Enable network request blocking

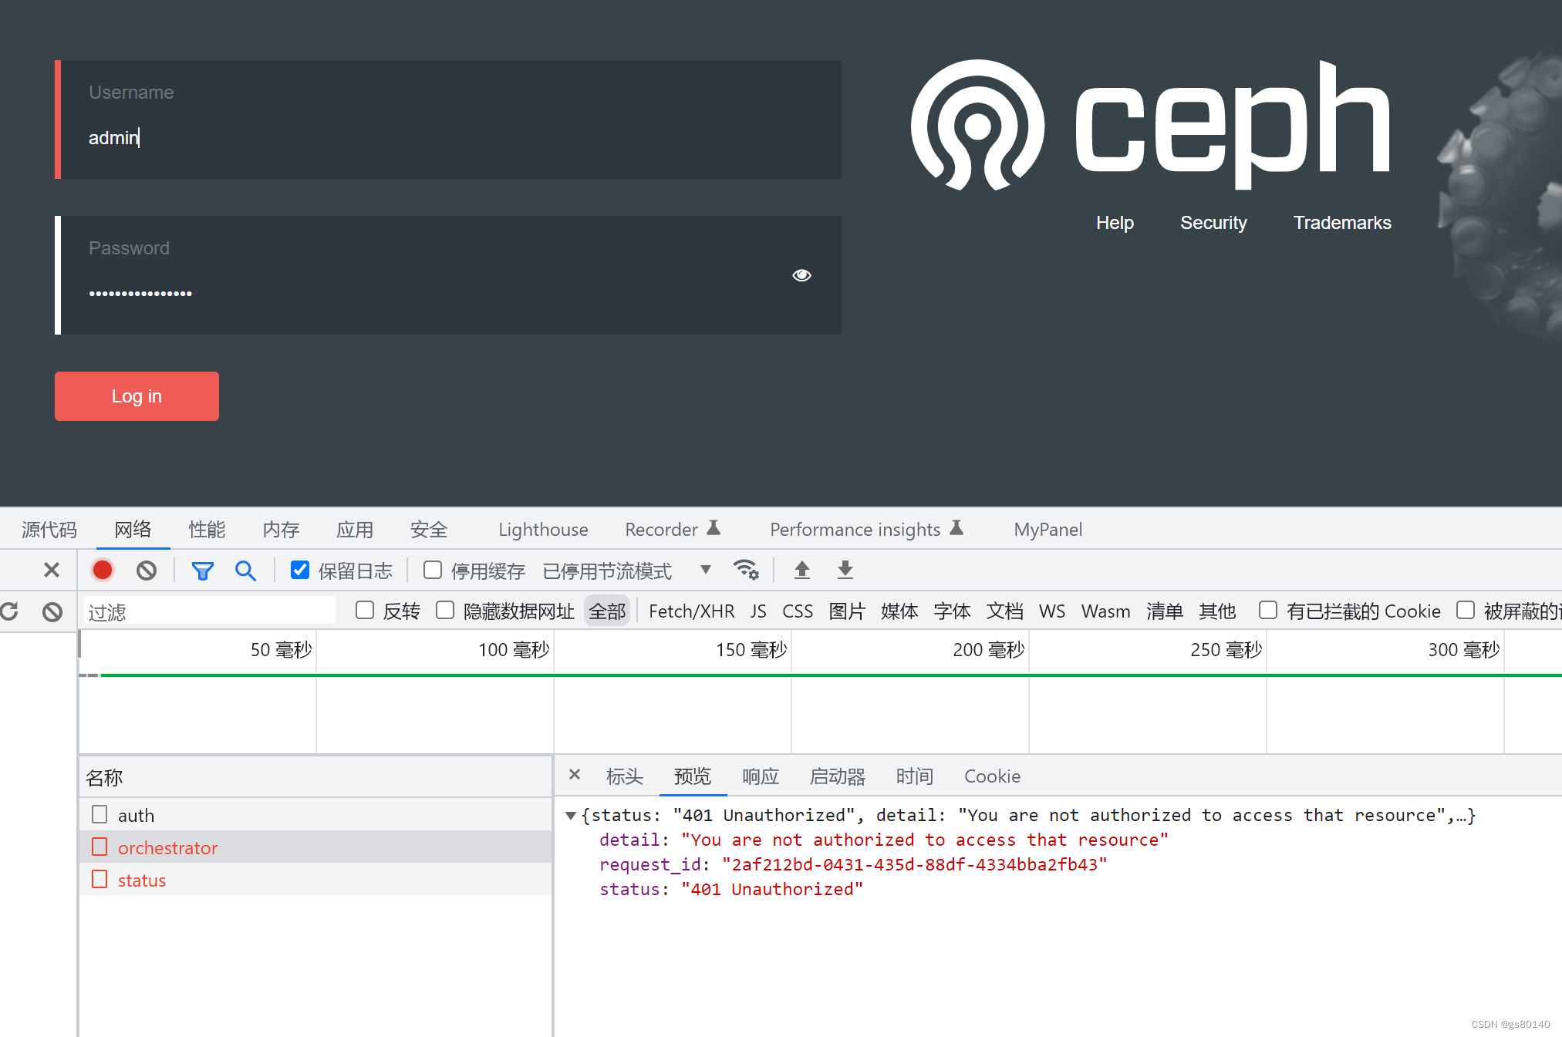pyautogui.click(x=52, y=611)
